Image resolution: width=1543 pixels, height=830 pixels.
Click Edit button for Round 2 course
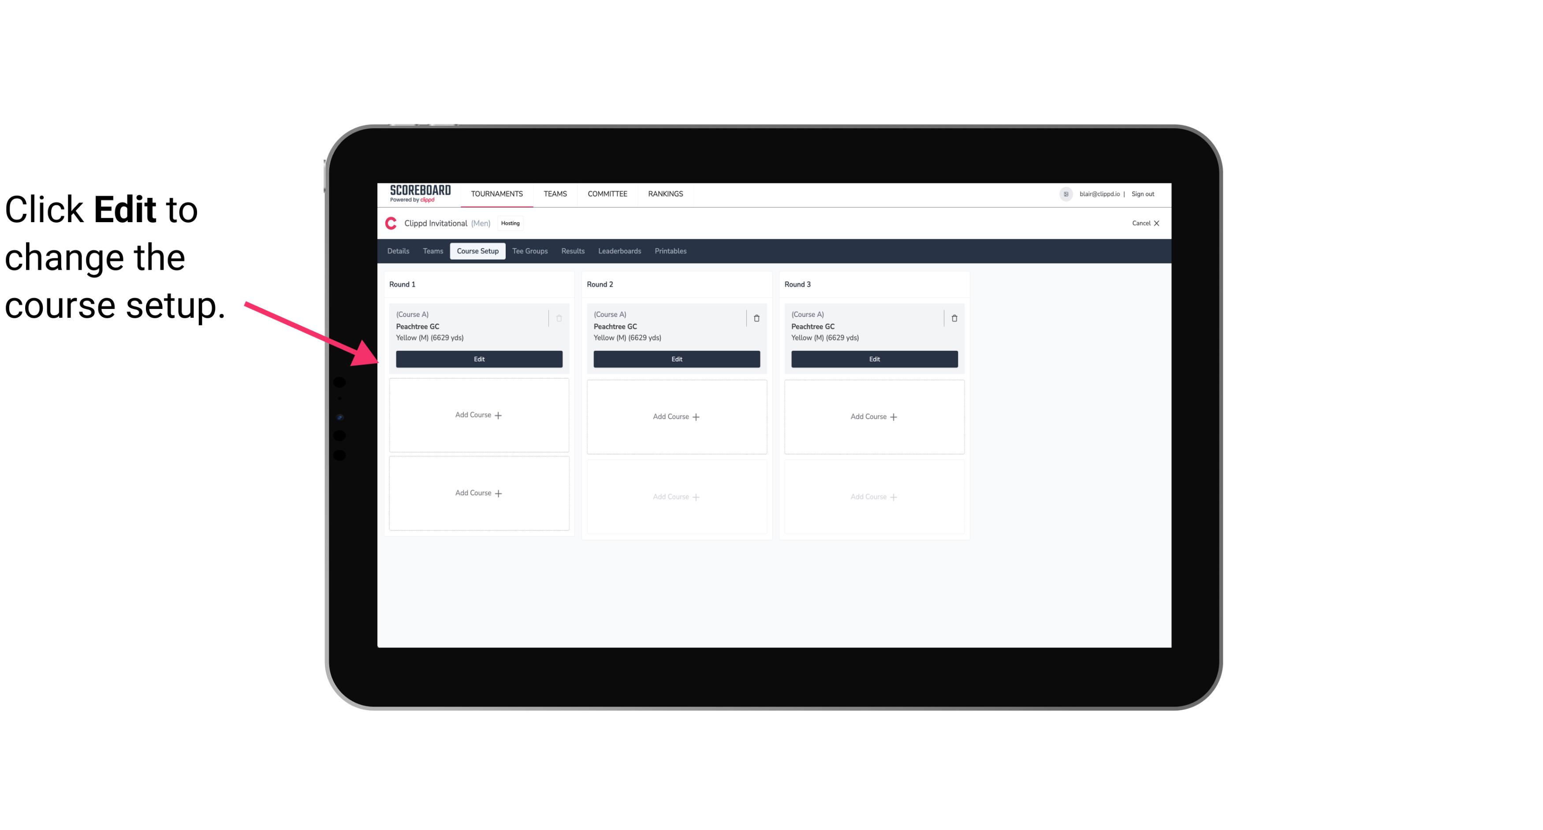(x=675, y=359)
